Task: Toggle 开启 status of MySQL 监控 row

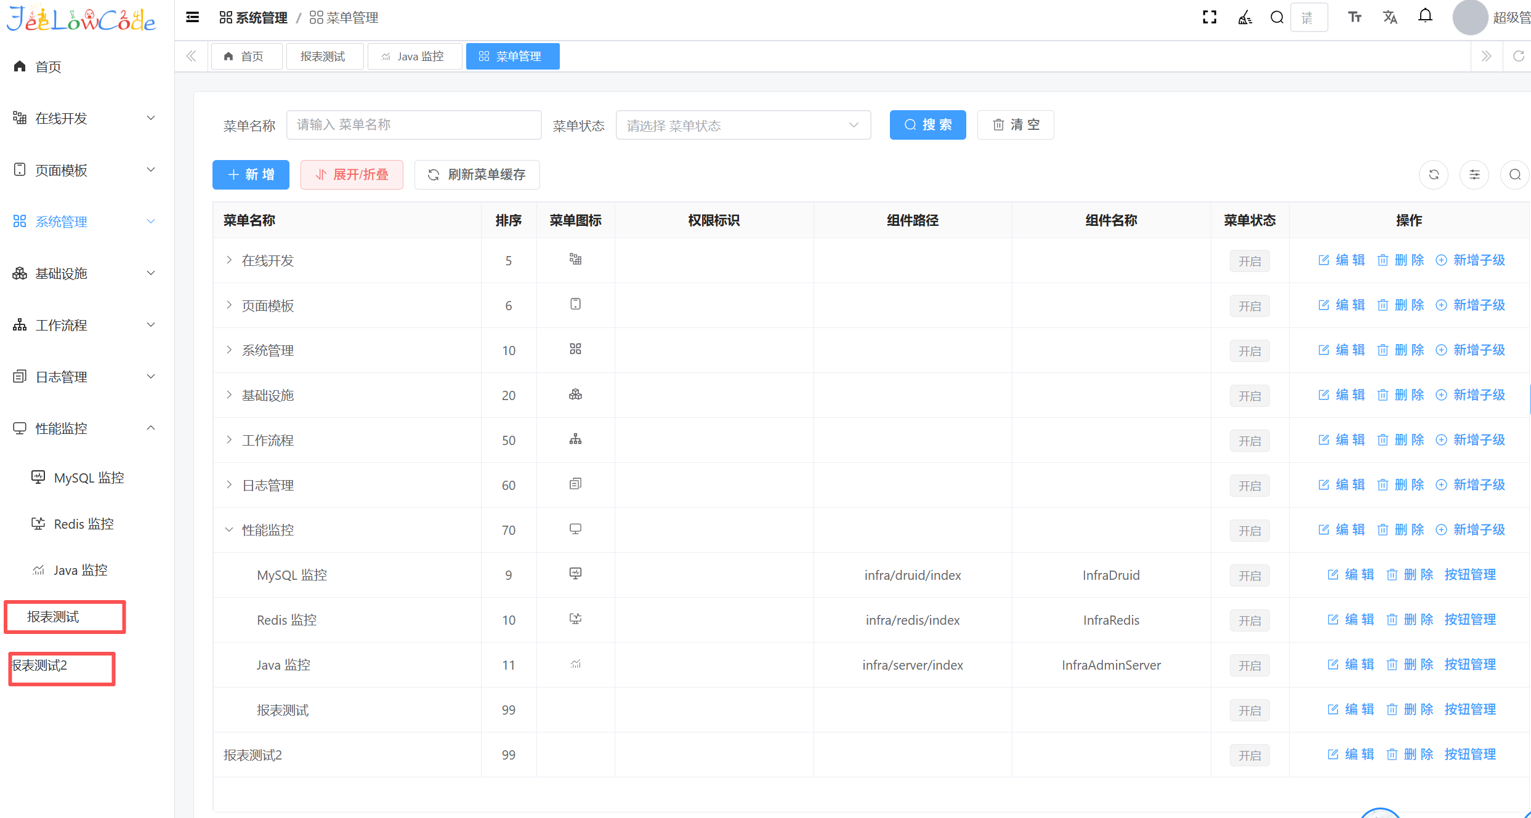Action: click(x=1250, y=575)
